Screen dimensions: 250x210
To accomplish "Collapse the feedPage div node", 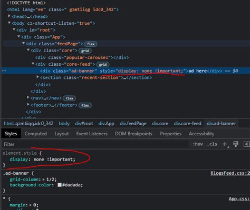I will coord(23,43).
